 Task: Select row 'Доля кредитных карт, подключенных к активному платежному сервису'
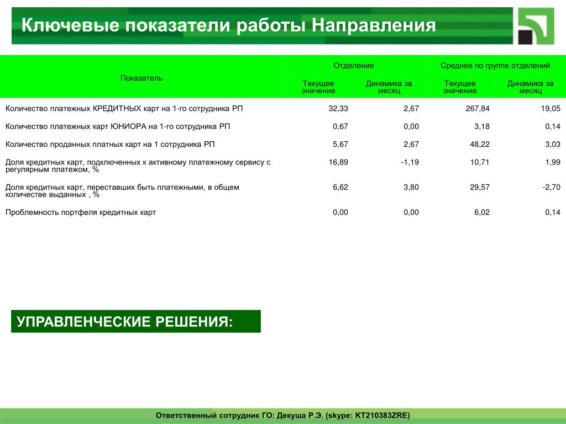tap(283, 166)
